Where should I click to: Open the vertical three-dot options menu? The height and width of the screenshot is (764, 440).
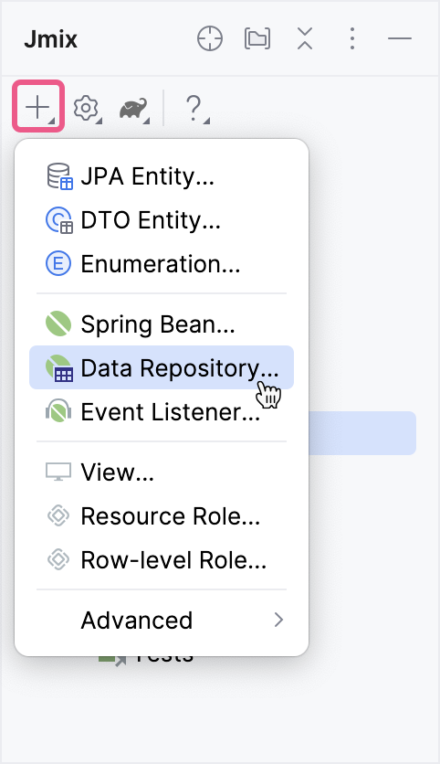(352, 38)
